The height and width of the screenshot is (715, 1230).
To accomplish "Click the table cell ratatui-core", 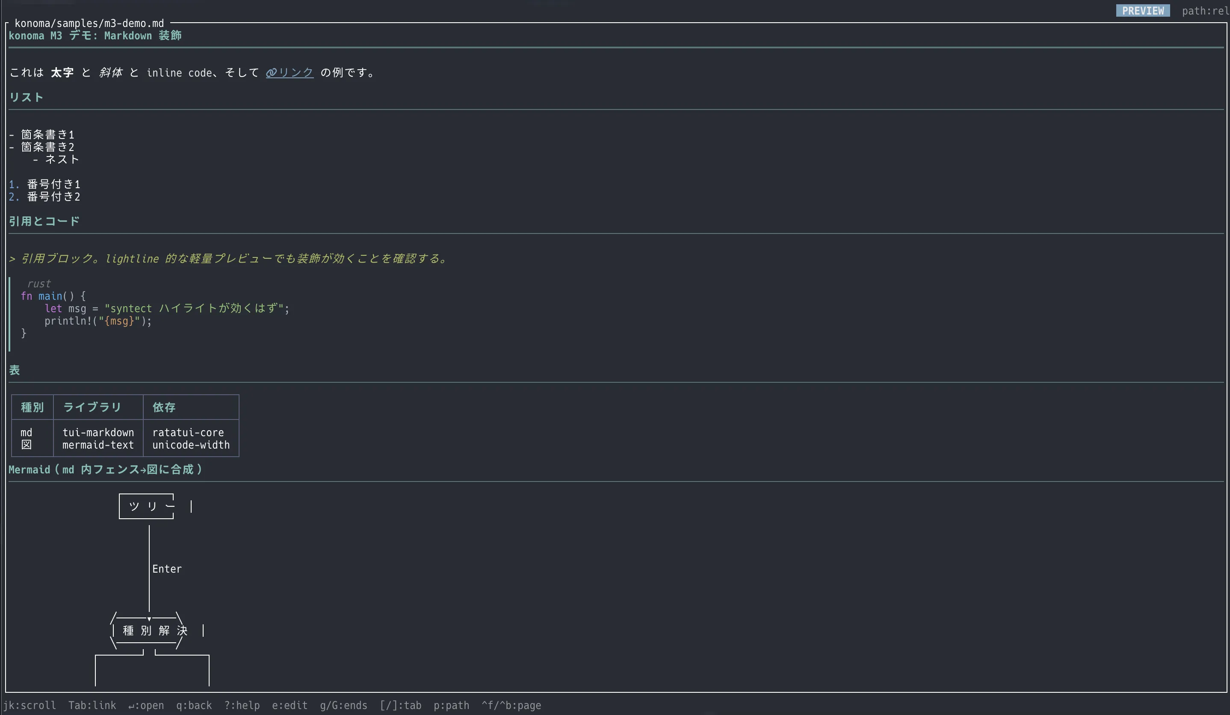I will pyautogui.click(x=188, y=432).
